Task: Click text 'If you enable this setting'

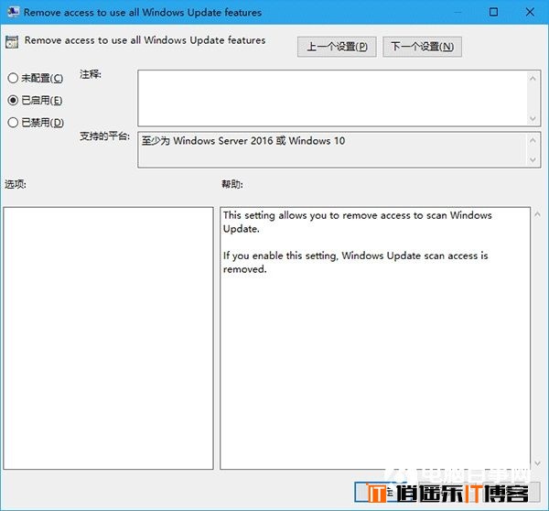Action: [281, 255]
